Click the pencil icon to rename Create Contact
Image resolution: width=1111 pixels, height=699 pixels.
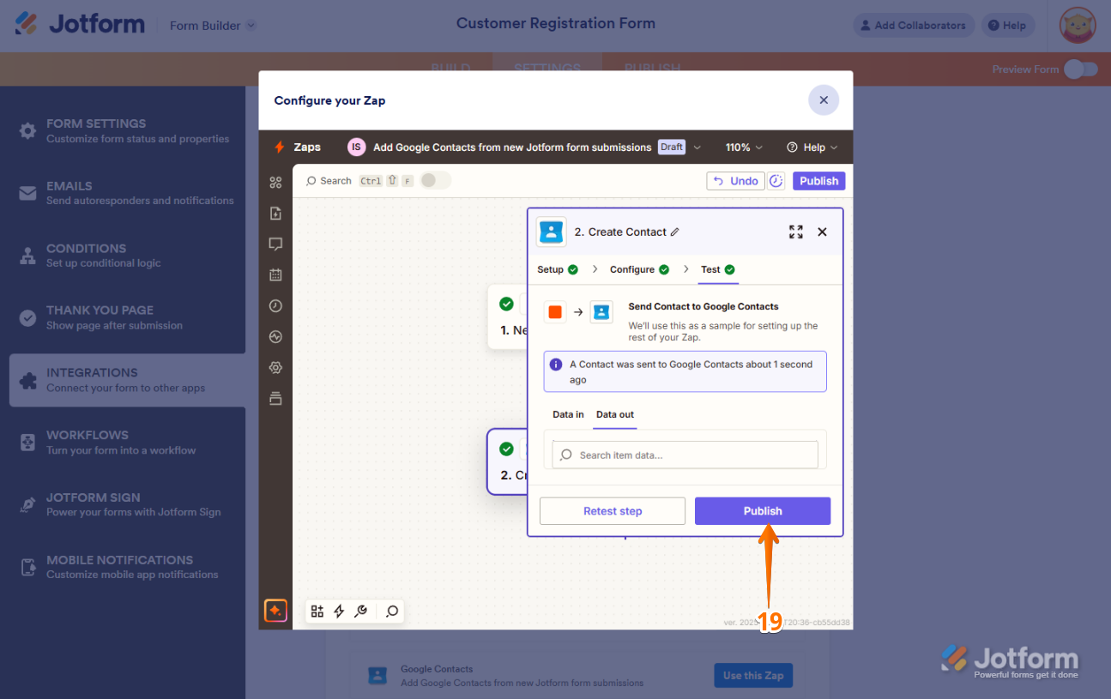click(x=675, y=232)
